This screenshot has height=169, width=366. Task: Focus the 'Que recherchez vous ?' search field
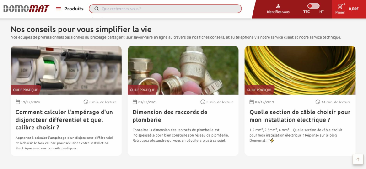(x=165, y=9)
